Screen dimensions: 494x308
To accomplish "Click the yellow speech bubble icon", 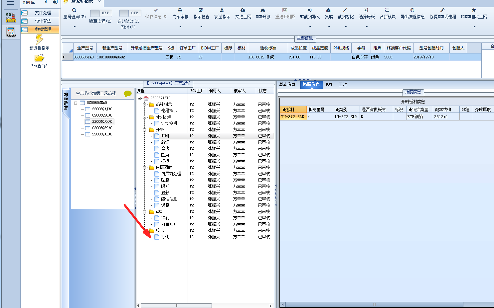I will (x=128, y=94).
